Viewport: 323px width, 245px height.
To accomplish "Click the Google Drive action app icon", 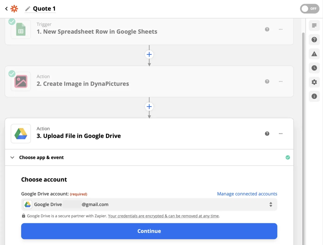I will 21,133.
